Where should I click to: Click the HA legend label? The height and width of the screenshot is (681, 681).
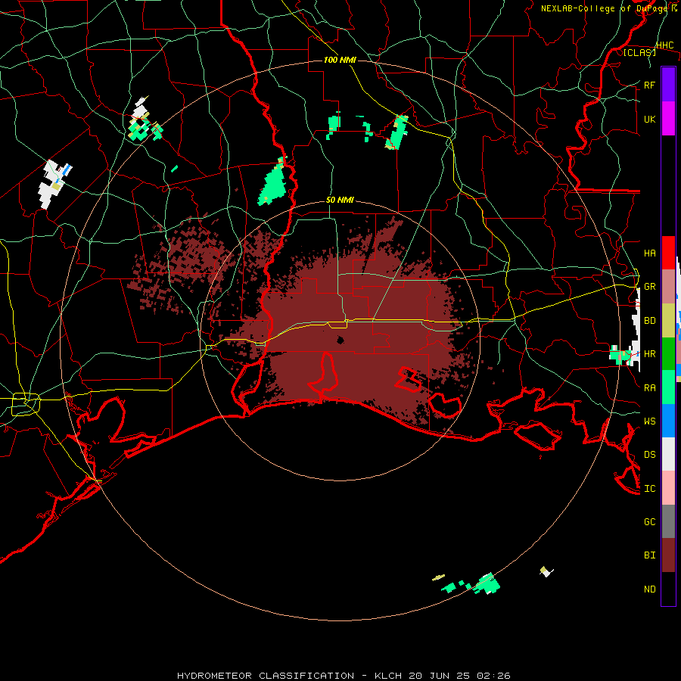(x=649, y=253)
